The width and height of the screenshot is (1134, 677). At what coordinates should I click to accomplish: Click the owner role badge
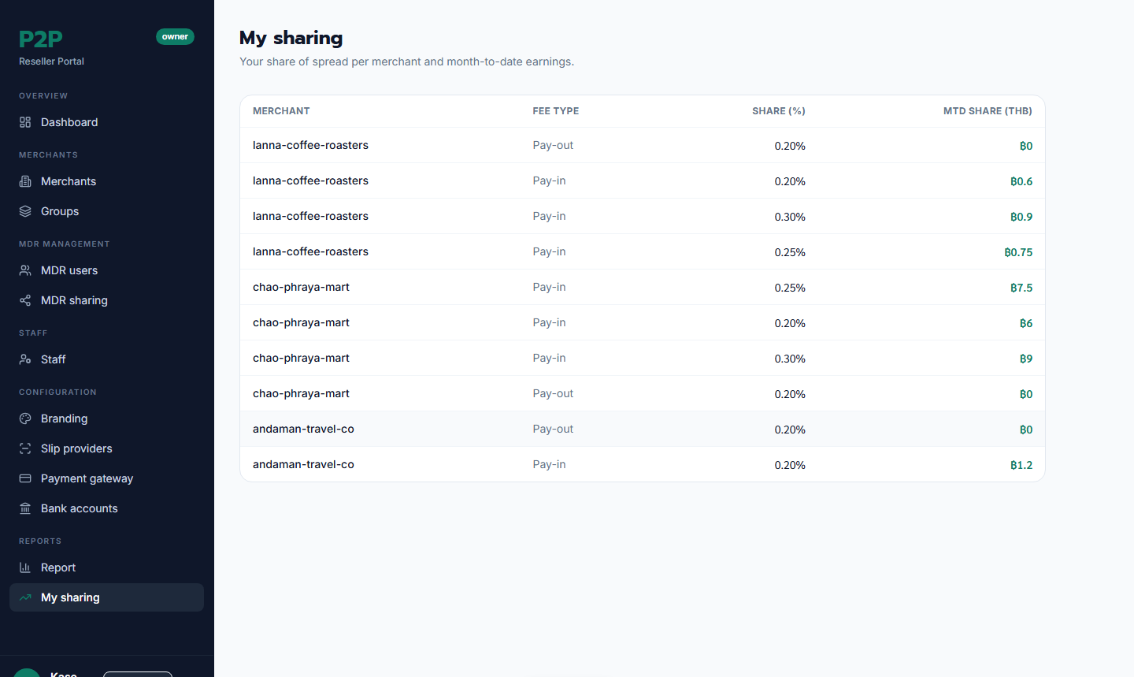coord(175,36)
